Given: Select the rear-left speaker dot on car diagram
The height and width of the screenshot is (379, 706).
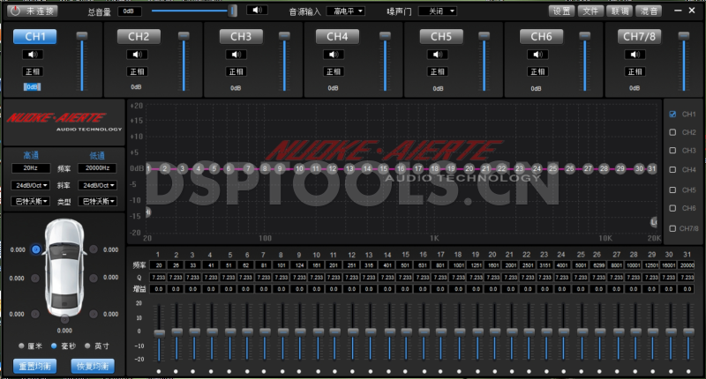Looking at the screenshot, I should point(35,314).
